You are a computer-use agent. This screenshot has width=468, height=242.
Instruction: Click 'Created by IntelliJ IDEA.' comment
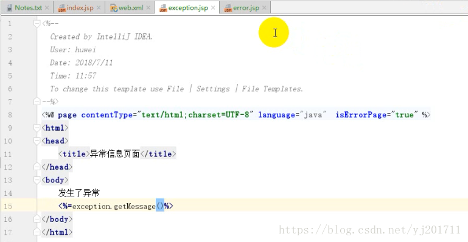point(101,36)
